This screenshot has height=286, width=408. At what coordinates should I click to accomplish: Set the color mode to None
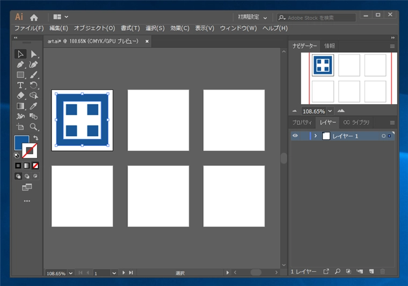click(35, 166)
